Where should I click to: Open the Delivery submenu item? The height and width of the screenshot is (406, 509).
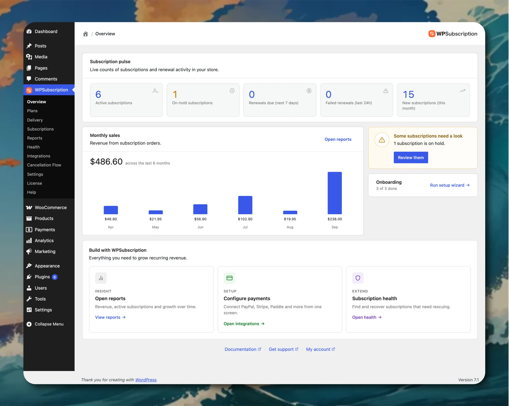[x=35, y=120]
